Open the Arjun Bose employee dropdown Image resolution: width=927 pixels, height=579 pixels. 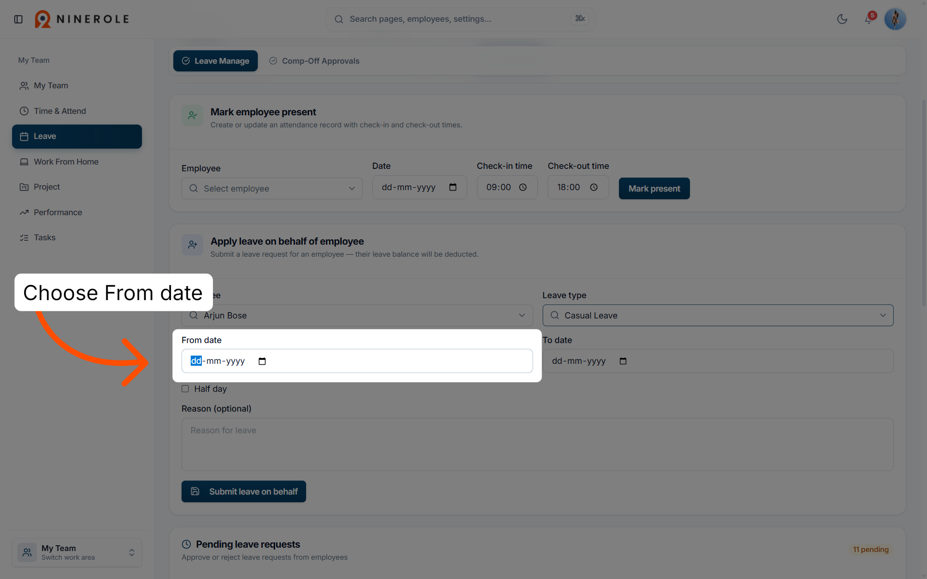click(x=357, y=315)
